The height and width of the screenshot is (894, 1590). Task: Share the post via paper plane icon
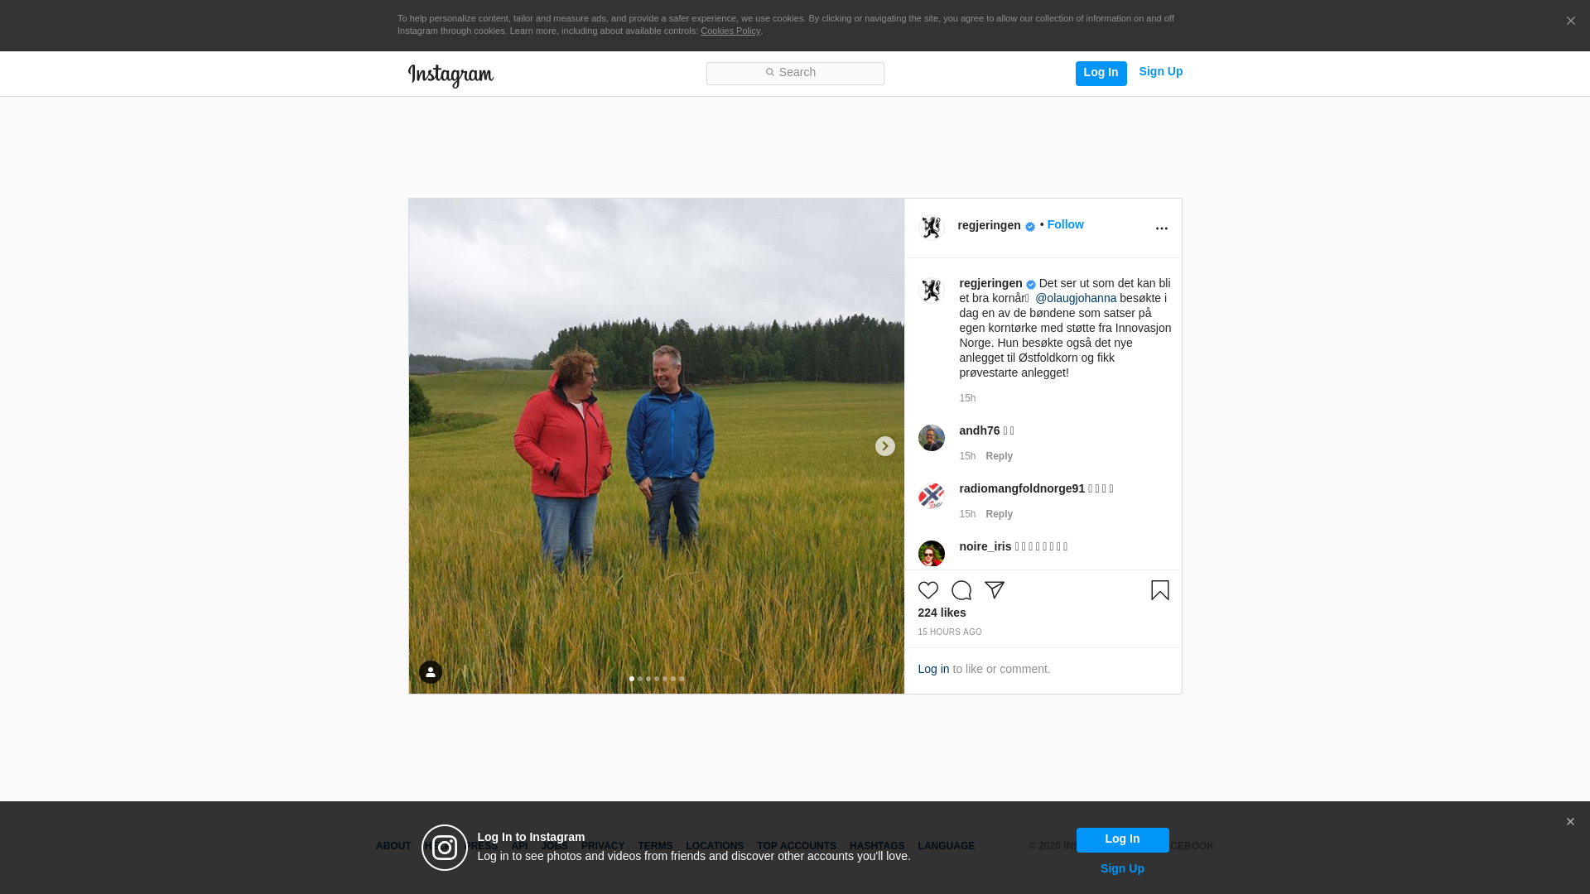995,590
